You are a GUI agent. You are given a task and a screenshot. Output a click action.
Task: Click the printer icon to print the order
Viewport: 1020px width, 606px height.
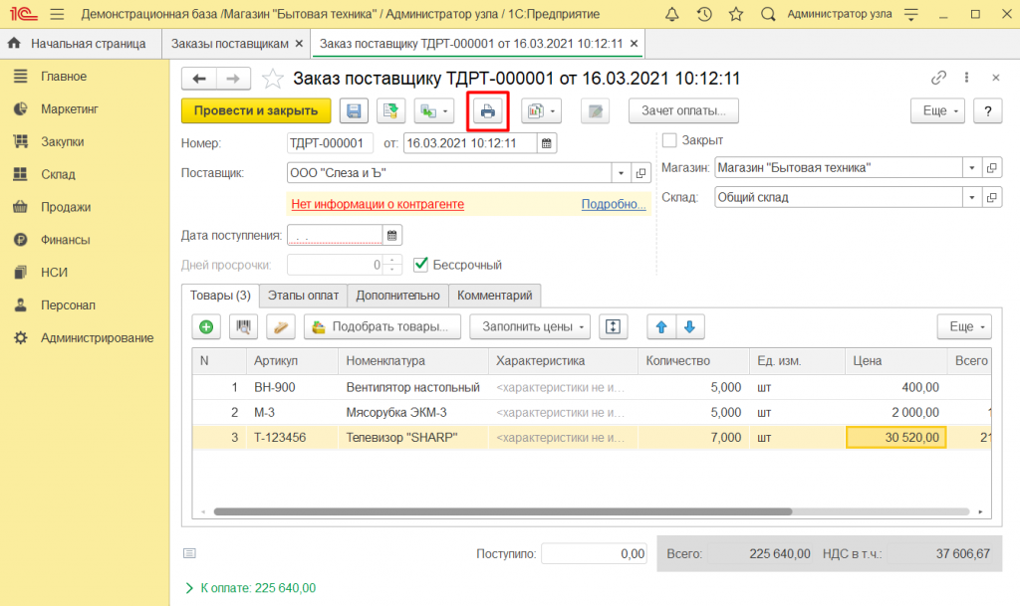(488, 111)
